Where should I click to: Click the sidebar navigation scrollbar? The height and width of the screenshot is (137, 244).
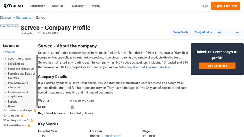(37, 79)
